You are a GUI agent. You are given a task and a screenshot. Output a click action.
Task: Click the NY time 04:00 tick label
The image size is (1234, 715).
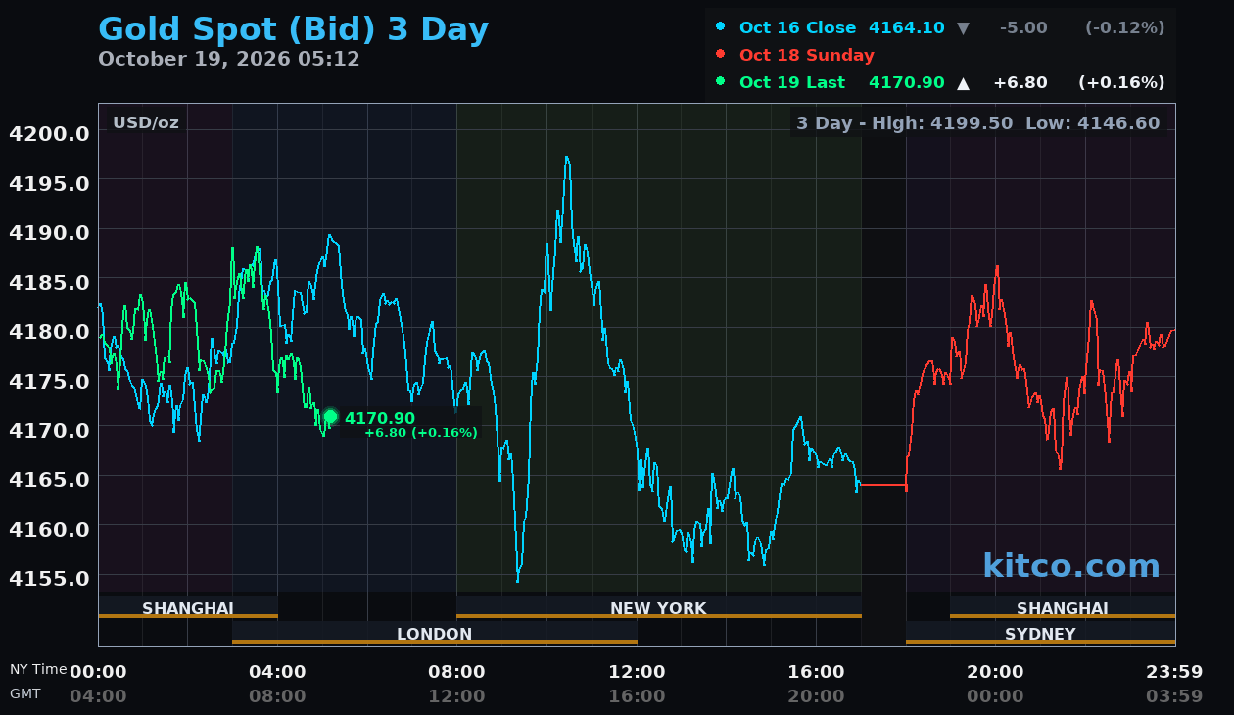tap(277, 672)
